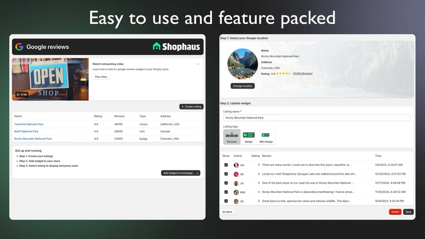This screenshot has width=425, height=239.
Task: Click the time '11/30/2024, 8:34:52 AM'
Action: coord(390,192)
